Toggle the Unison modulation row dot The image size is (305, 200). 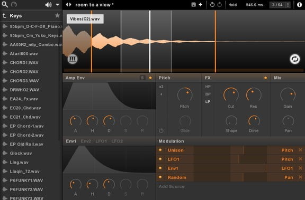[x=160, y=150]
